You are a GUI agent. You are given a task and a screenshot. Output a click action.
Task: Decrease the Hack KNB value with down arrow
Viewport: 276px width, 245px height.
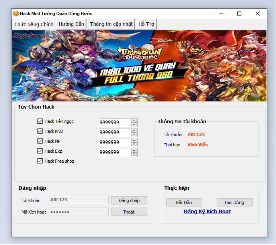point(134,134)
